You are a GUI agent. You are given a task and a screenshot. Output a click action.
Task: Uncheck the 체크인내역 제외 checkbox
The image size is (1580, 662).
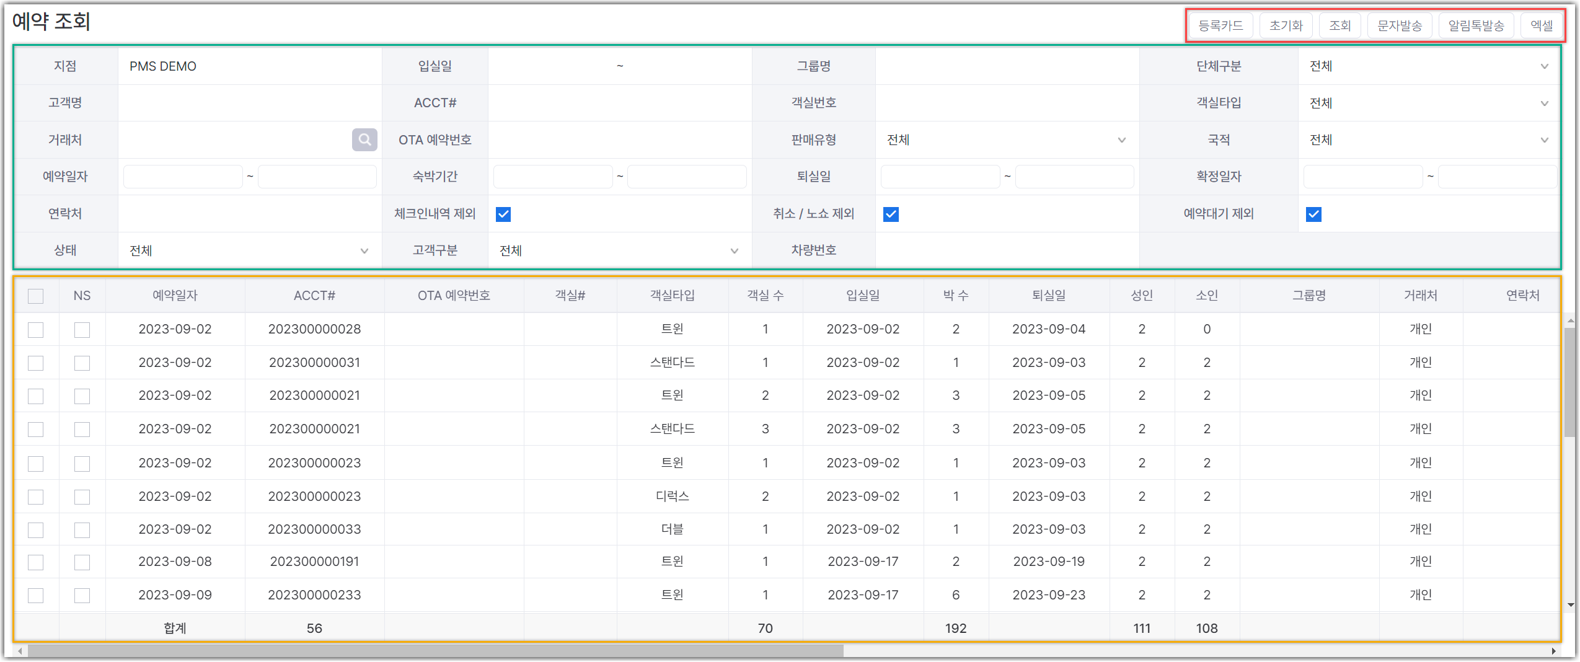click(503, 214)
